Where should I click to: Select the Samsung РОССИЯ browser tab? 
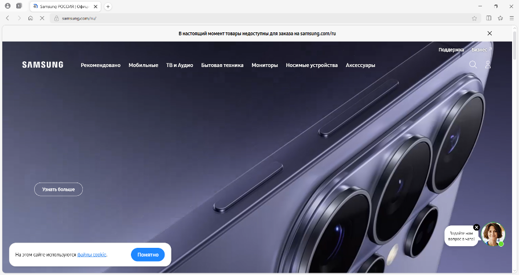65,6
